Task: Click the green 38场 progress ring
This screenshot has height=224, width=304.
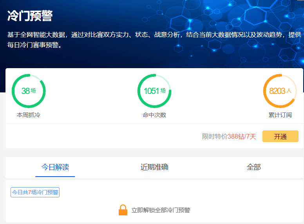Action: (29, 91)
